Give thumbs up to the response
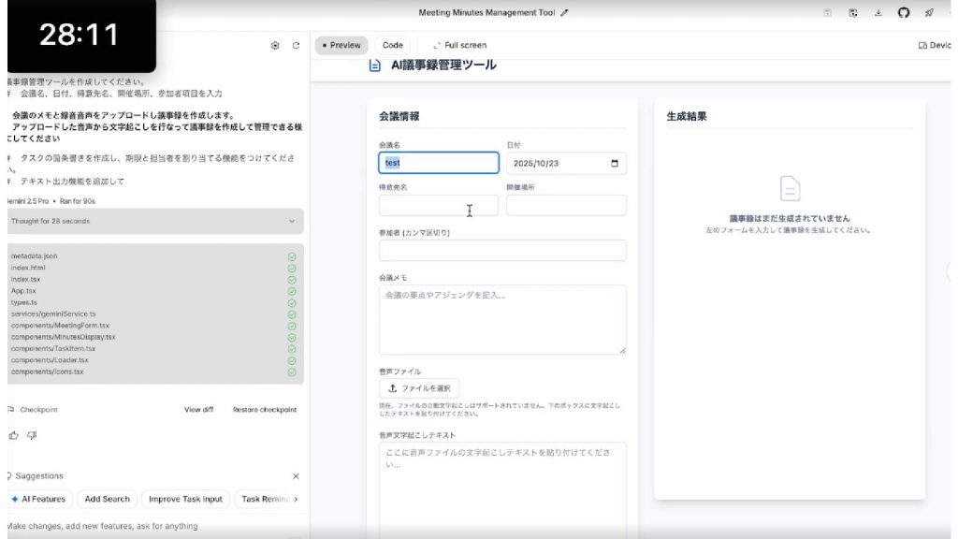 click(13, 435)
